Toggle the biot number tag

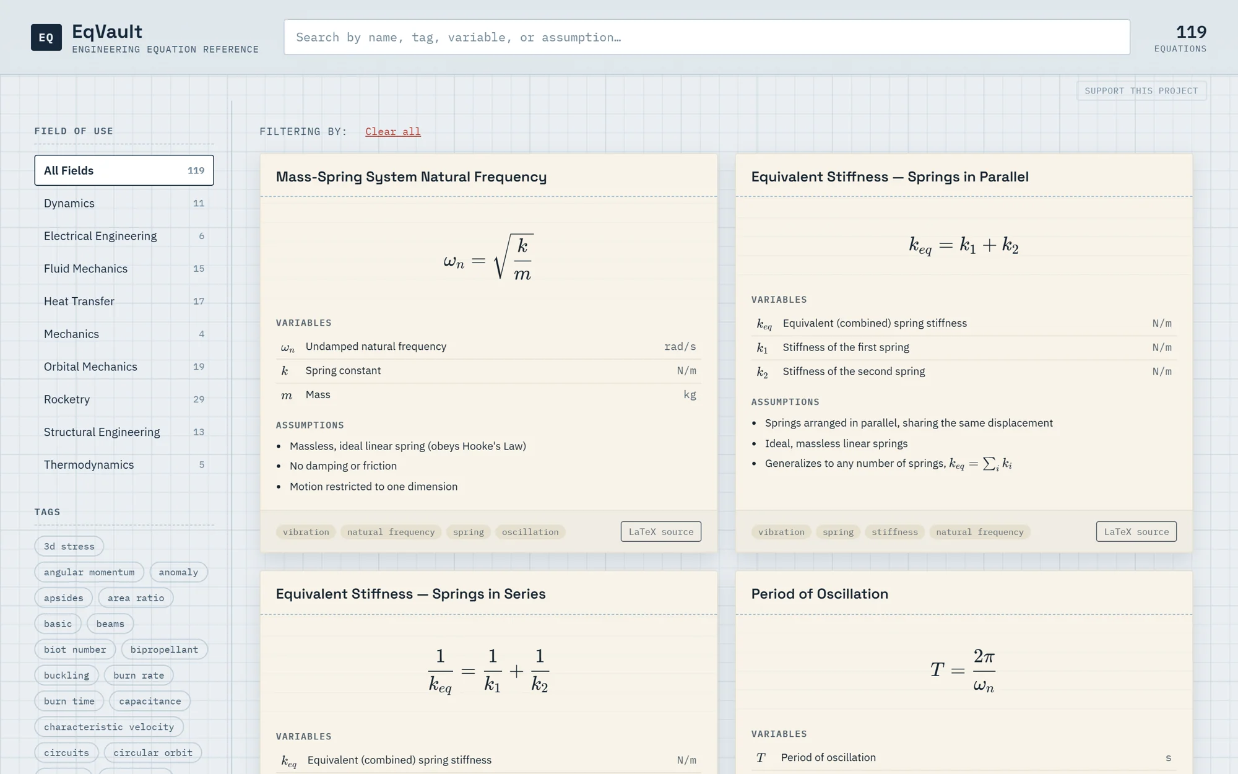tap(75, 650)
